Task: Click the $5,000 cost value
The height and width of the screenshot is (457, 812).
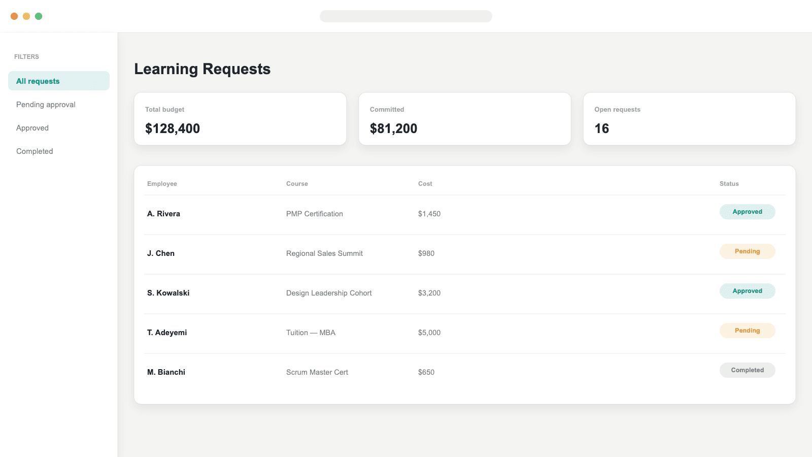Action: point(429,333)
